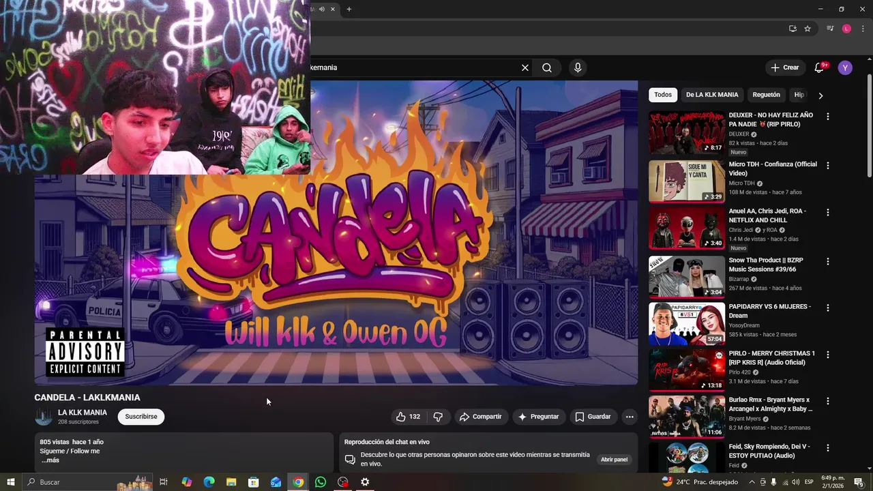The image size is (873, 491).
Task: Open Chrome media controls icon
Action: (x=830, y=29)
